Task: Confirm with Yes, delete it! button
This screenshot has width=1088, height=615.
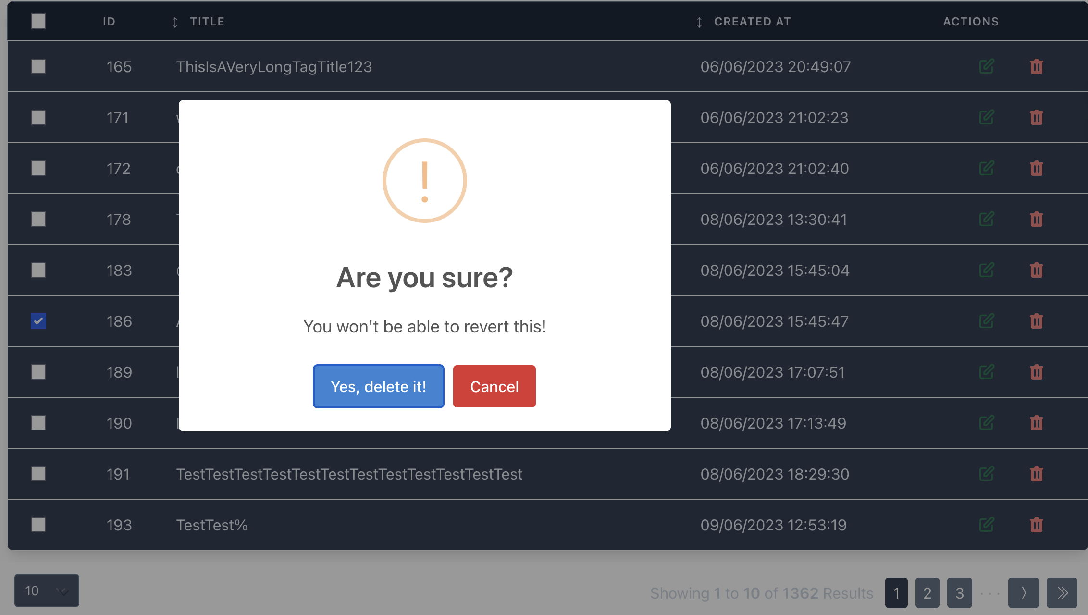Action: (x=378, y=386)
